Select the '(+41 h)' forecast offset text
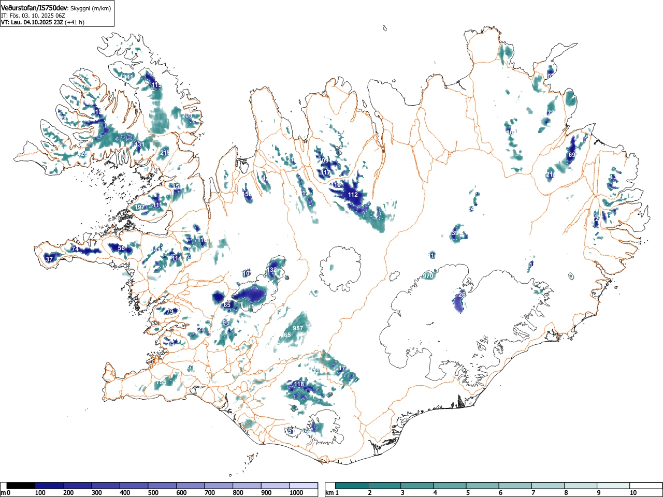663x497 pixels. [75, 22]
